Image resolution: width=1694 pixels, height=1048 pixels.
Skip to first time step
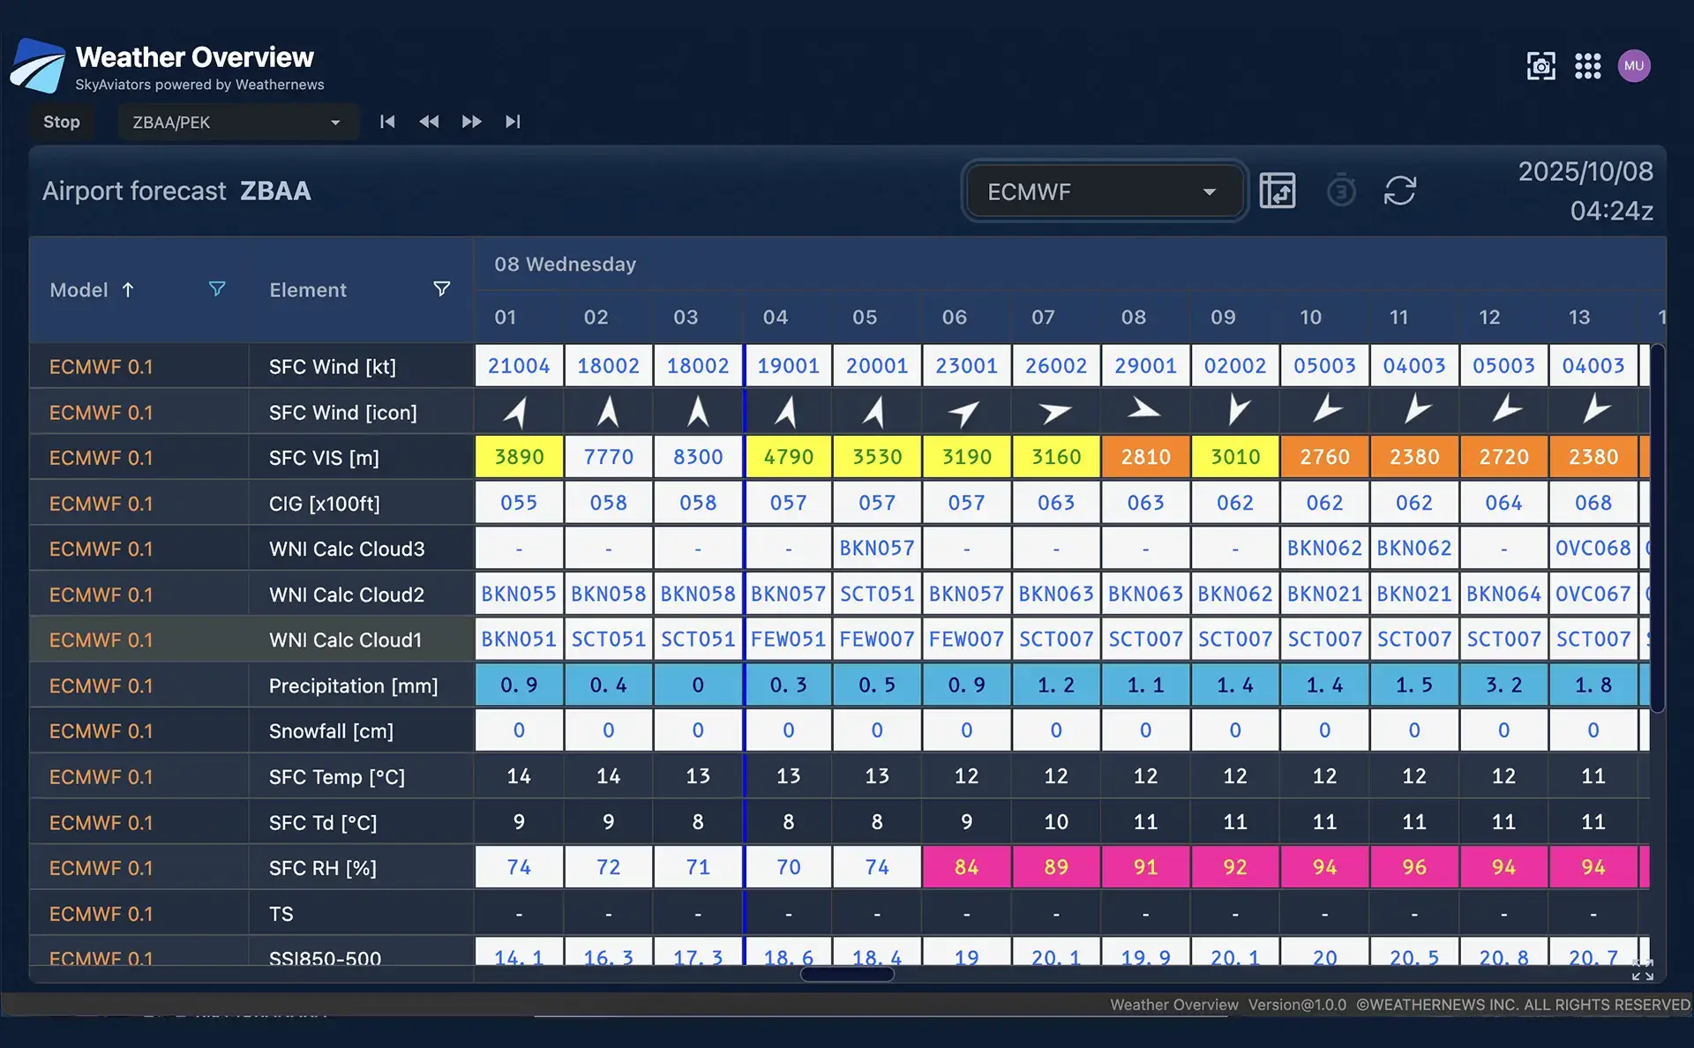(387, 122)
